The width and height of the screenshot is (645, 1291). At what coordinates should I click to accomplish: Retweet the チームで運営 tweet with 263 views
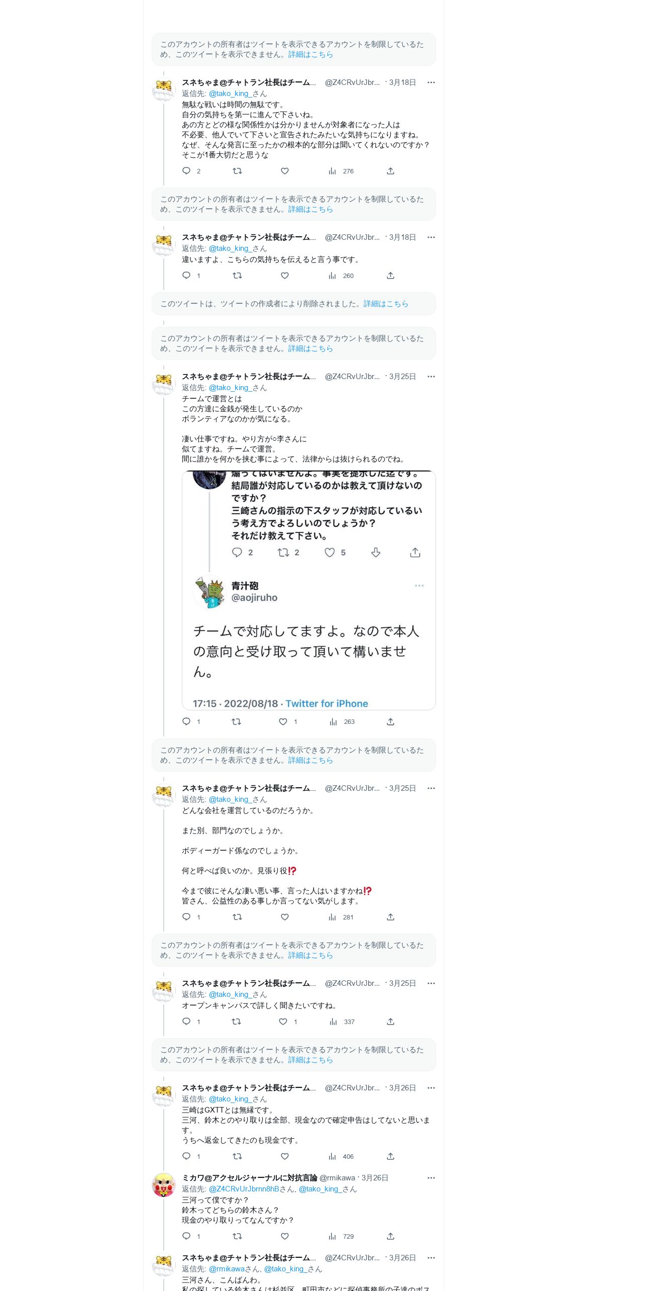pos(236,722)
